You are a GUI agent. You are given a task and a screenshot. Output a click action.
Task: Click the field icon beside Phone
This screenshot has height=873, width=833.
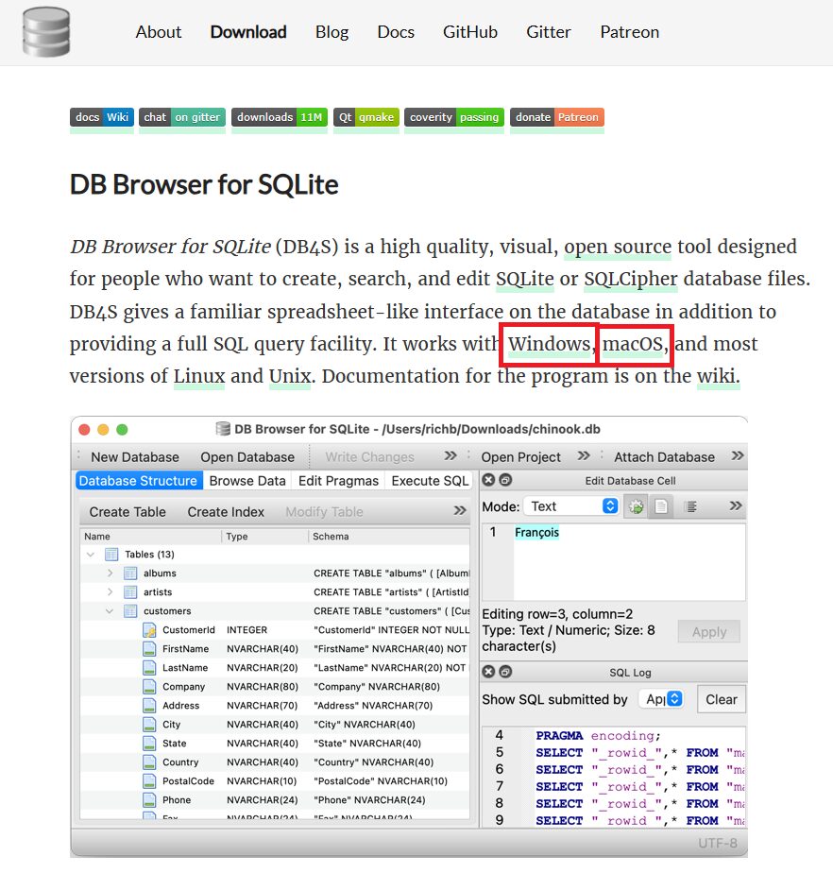tap(149, 800)
